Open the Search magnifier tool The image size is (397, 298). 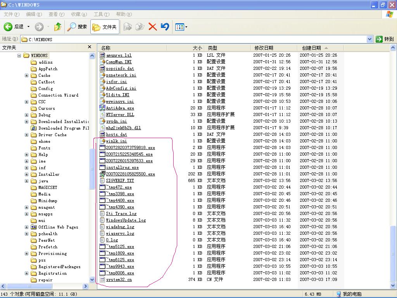pyautogui.click(x=72, y=27)
